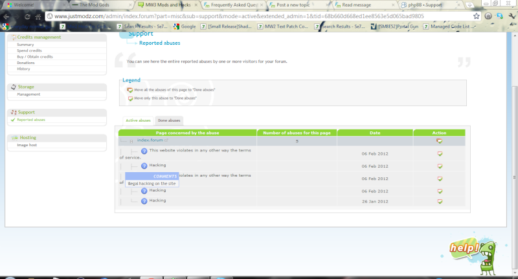Collapse the index.forum abuse group
This screenshot has width=518, height=279.
coord(131,141)
